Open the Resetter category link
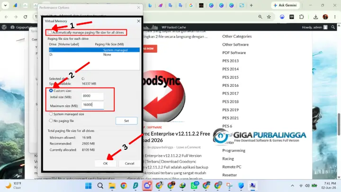Viewport: 341px width, 192px height. [229, 175]
